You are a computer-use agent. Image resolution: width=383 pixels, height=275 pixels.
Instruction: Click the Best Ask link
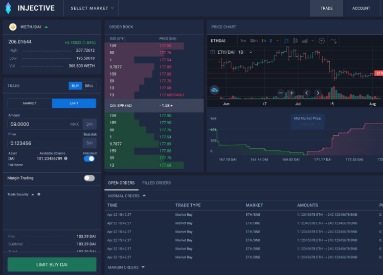(x=90, y=134)
